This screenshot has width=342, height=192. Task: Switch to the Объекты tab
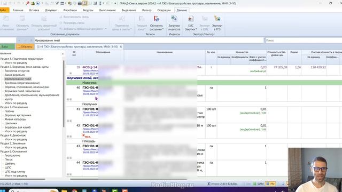click(x=25, y=46)
